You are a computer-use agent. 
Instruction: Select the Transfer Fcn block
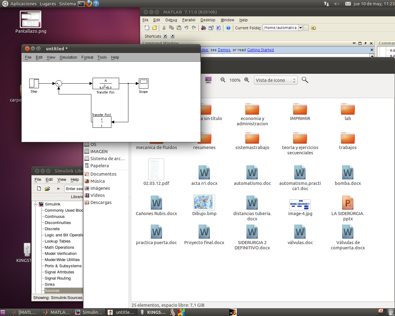(x=106, y=83)
